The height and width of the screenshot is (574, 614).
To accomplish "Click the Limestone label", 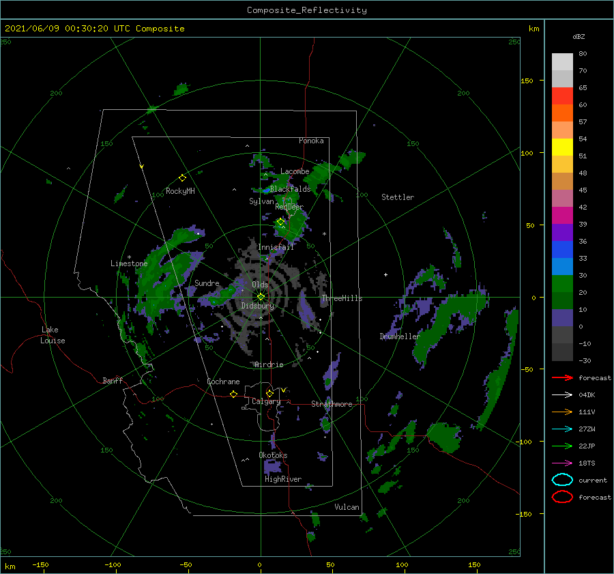I will click(x=129, y=263).
